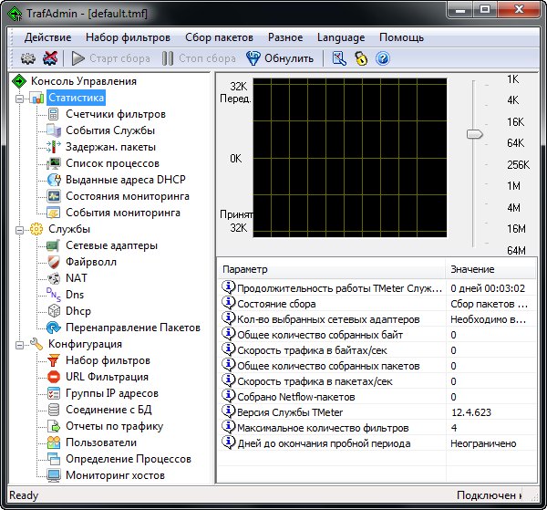Click the disconnect icon with red X
The width and height of the screenshot is (547, 510).
[50, 58]
